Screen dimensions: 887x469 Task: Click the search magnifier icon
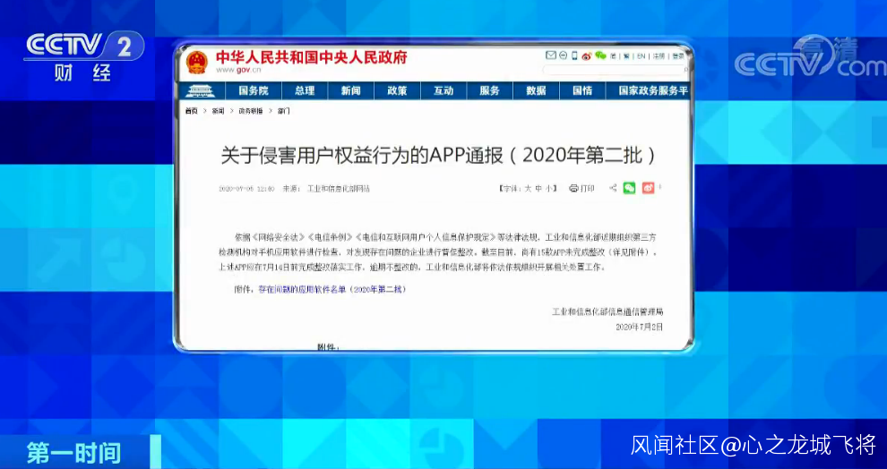[x=685, y=70]
